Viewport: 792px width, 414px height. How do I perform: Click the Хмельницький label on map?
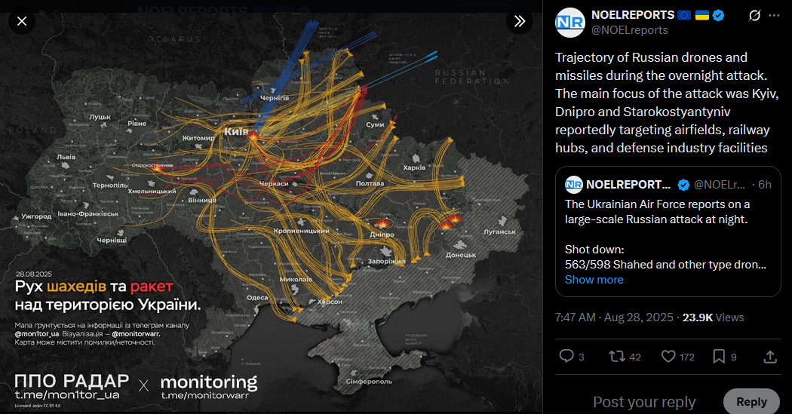[152, 192]
